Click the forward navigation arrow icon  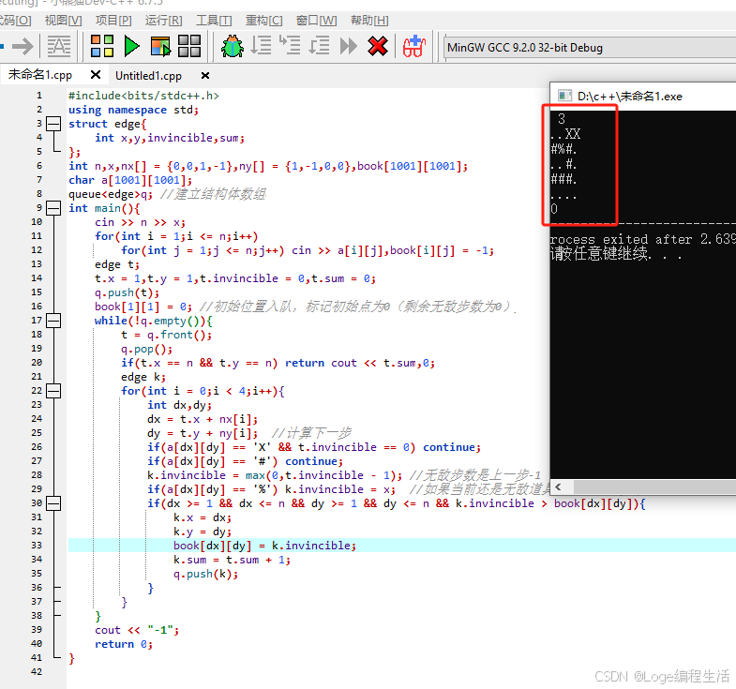tap(23, 47)
